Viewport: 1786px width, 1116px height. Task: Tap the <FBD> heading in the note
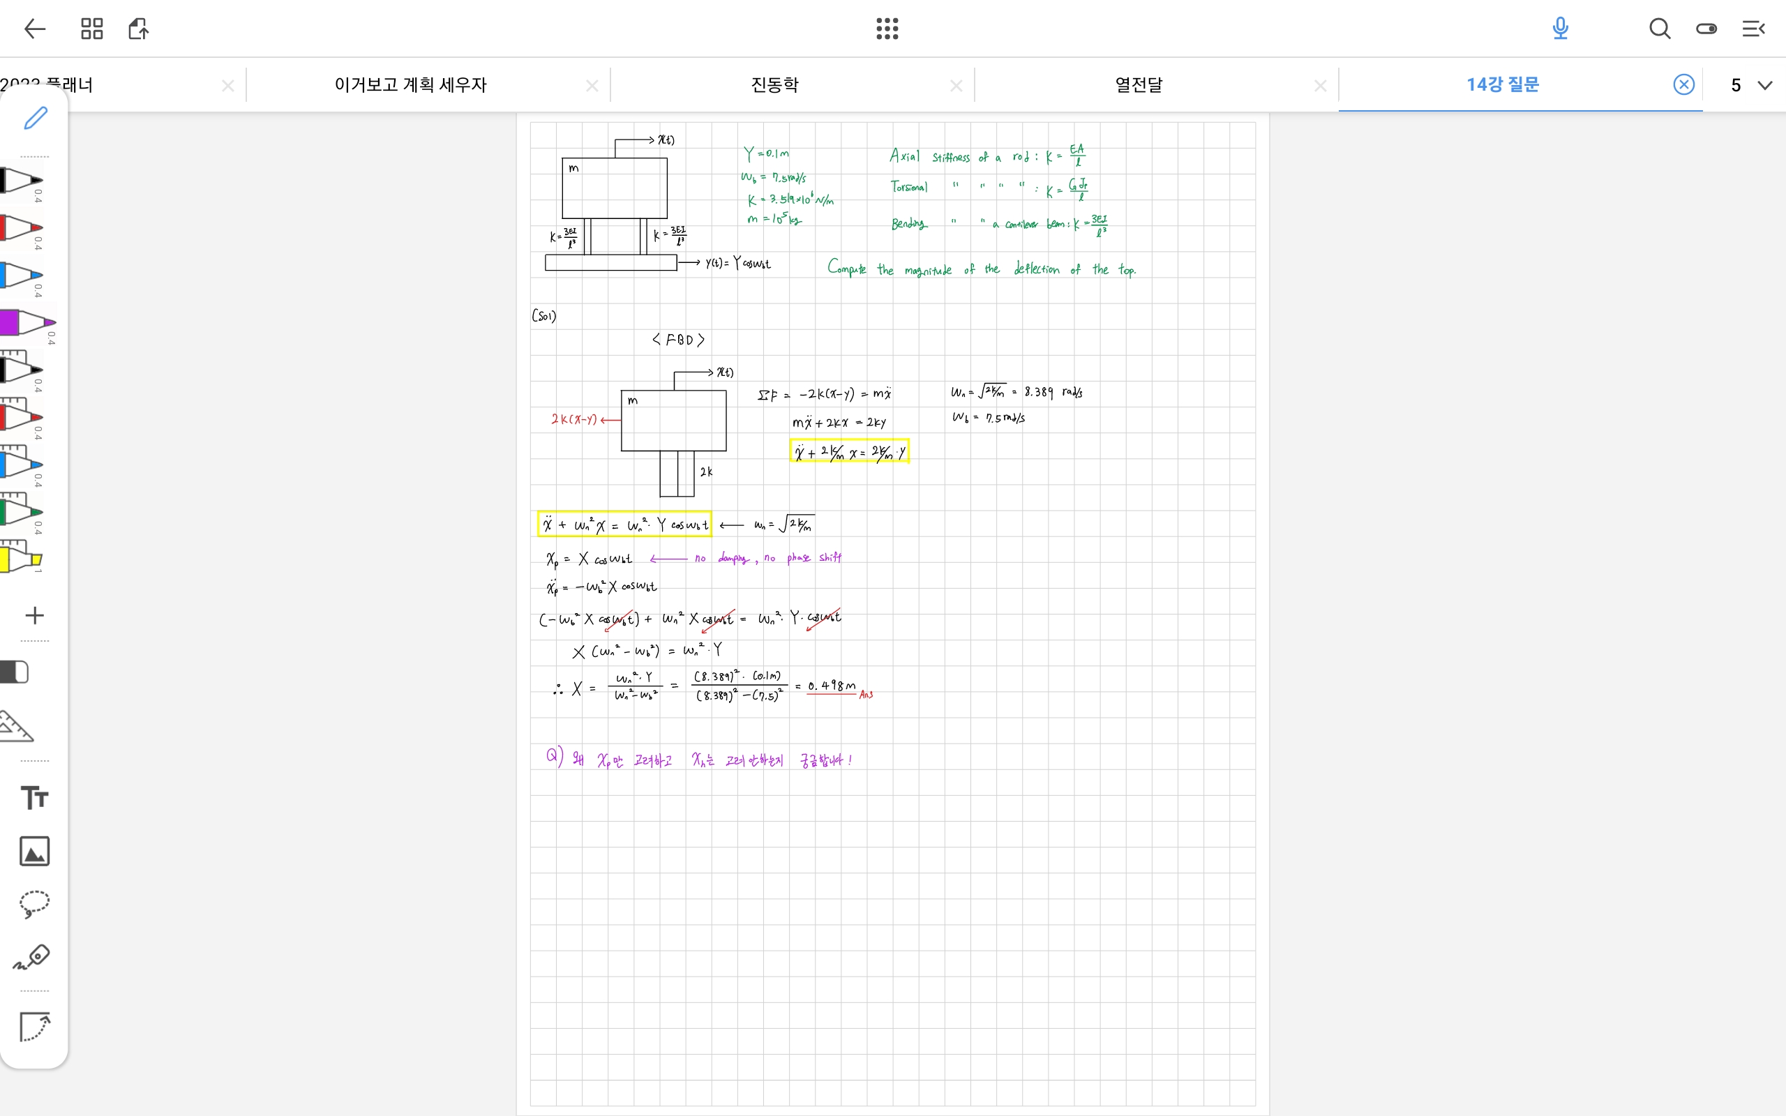tap(678, 340)
